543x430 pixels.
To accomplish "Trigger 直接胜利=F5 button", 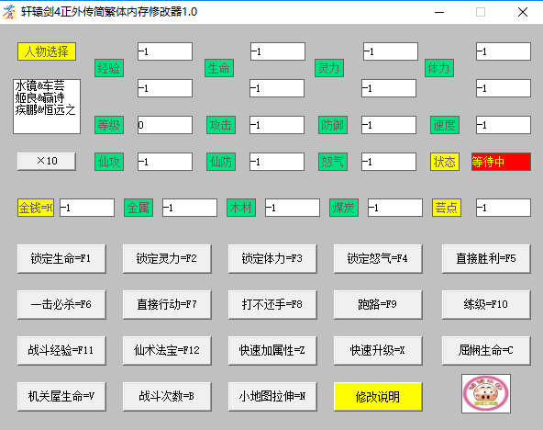I will (486, 259).
